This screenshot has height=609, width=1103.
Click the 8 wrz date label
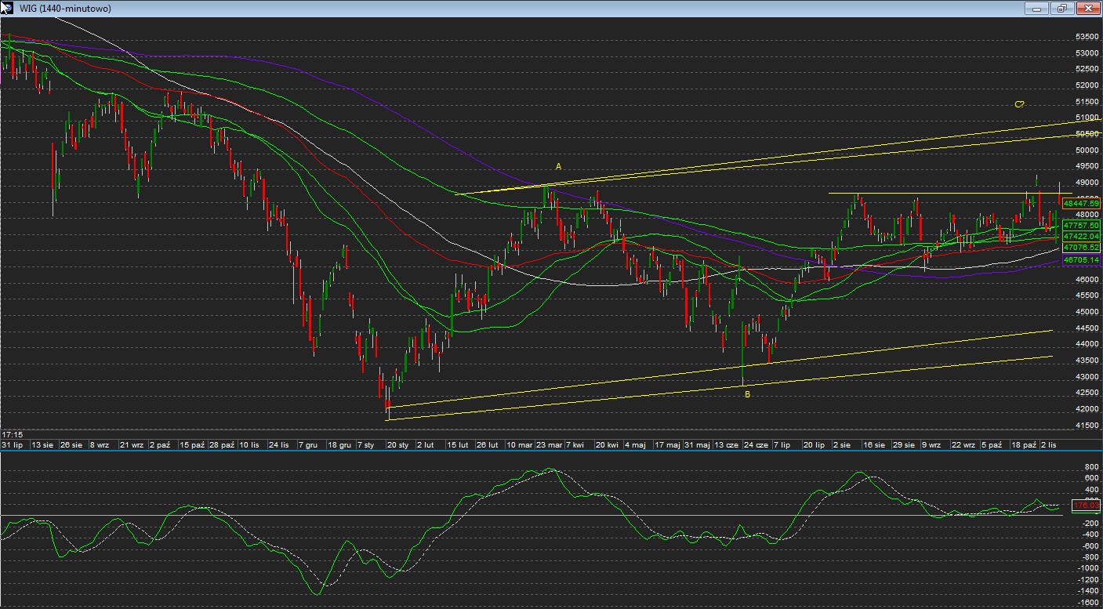click(x=100, y=444)
